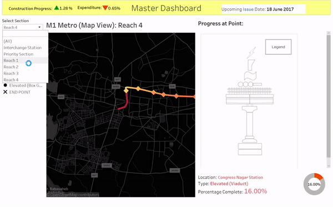The width and height of the screenshot is (333, 207).
Task: Click the yellow diamond station marker on map
Action: click(x=126, y=90)
